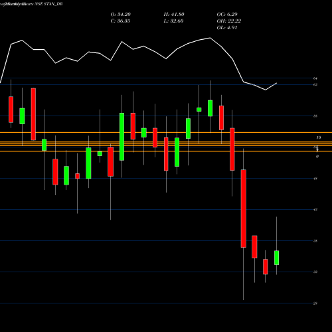Select the open value 'O: 34.20'

point(121,15)
